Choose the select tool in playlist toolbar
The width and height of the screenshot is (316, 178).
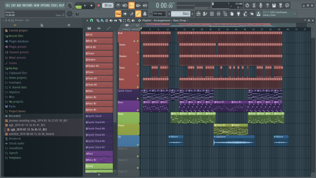125,20
